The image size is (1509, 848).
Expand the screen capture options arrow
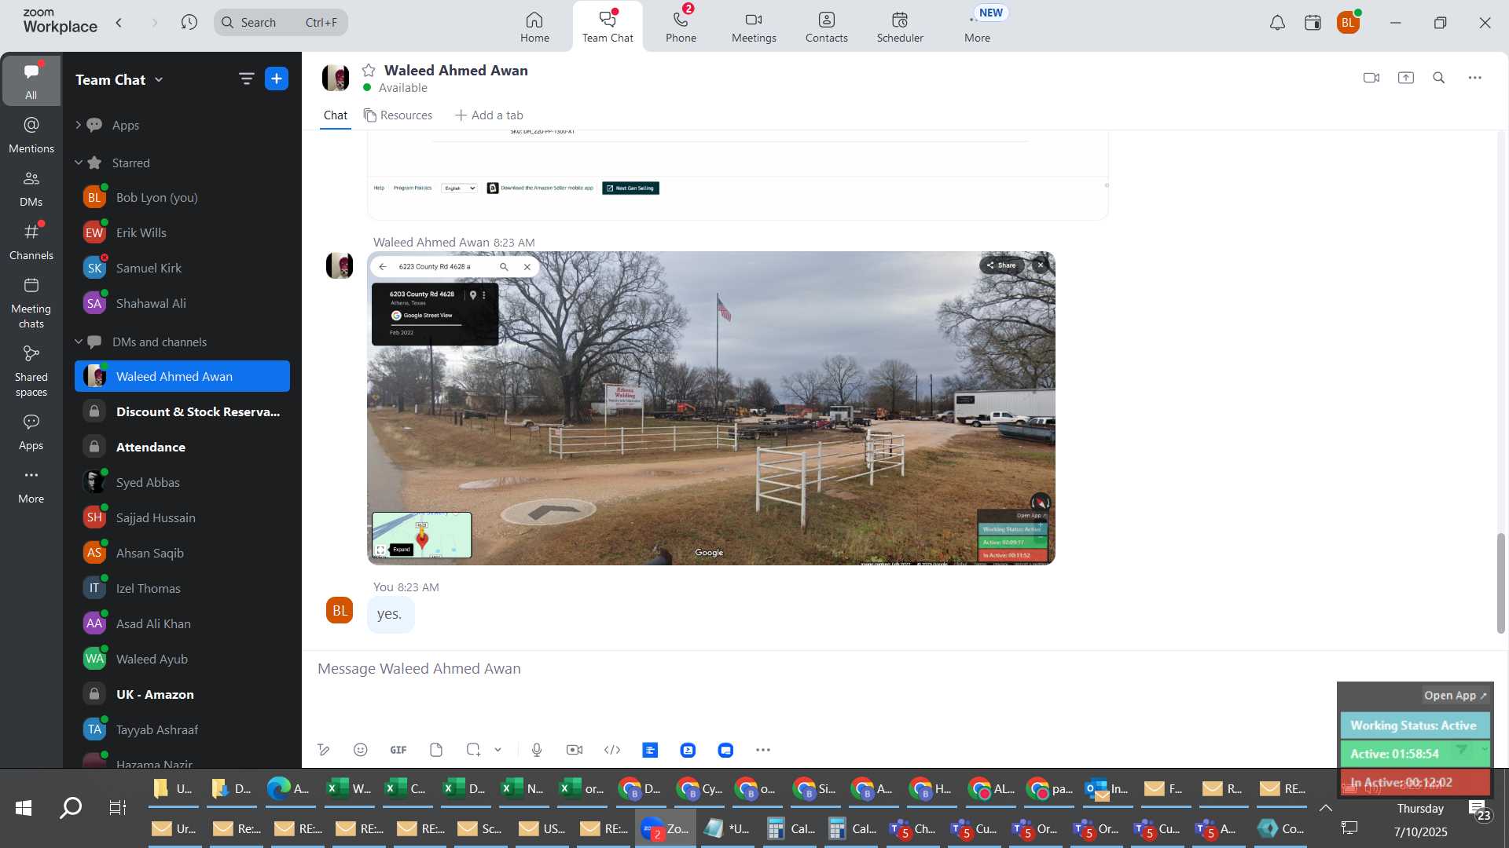(x=498, y=751)
